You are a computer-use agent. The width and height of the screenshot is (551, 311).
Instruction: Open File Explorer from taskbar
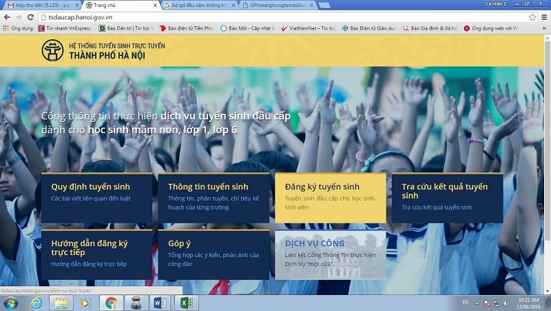pos(61,302)
